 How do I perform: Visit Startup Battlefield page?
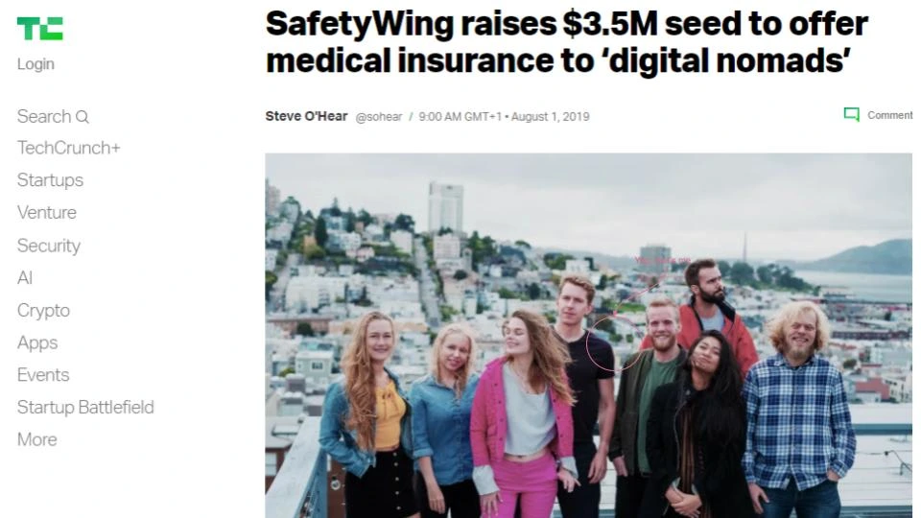85,407
